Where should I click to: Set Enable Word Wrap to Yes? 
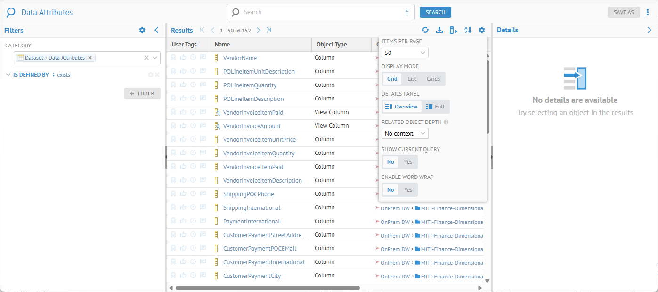pos(408,190)
